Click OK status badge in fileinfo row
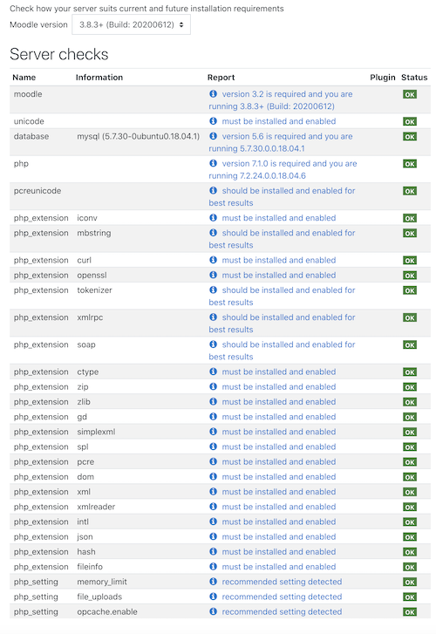 [410, 567]
